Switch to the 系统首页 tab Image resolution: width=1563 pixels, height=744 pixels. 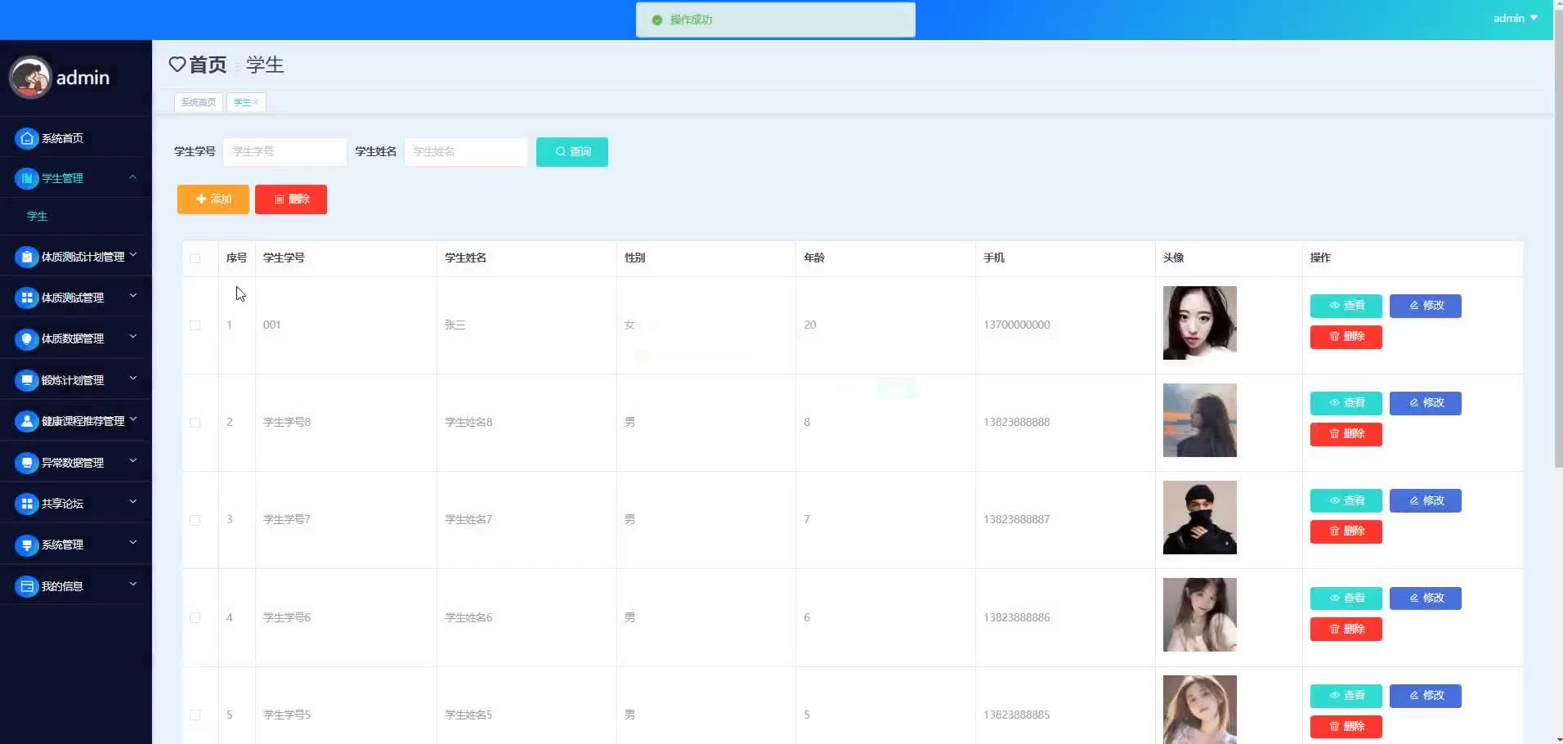(x=199, y=102)
